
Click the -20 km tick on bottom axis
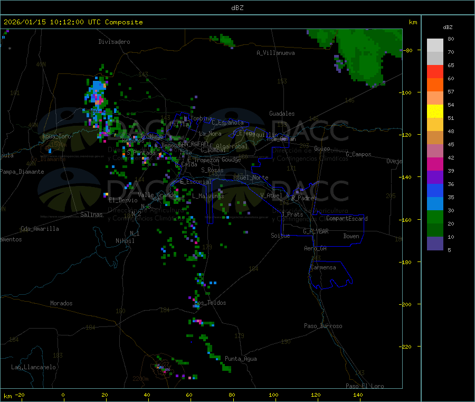20,395
